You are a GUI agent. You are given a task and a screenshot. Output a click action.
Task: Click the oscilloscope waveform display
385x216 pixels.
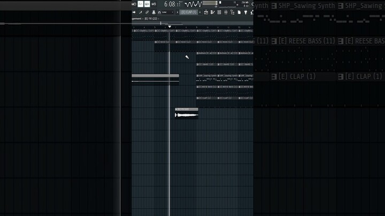pyautogui.click(x=193, y=4)
